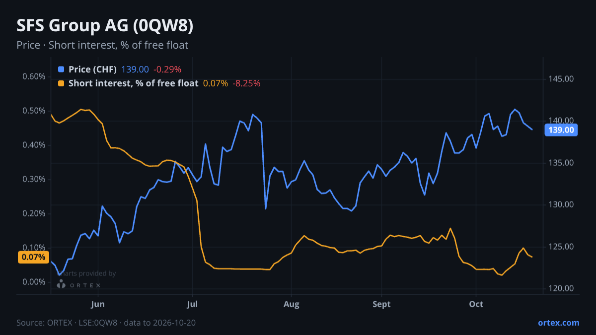Screen dimensions: 596x335
Task: Click the 0.40% left axis label
Action: coord(34,145)
